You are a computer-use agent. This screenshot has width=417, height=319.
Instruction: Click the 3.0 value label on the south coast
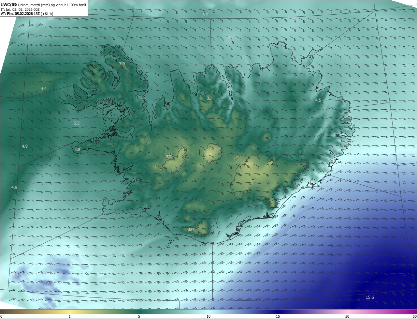point(191,230)
